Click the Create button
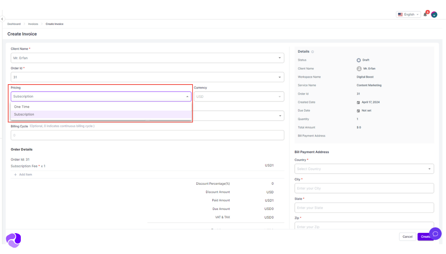The image size is (446, 254). click(425, 237)
